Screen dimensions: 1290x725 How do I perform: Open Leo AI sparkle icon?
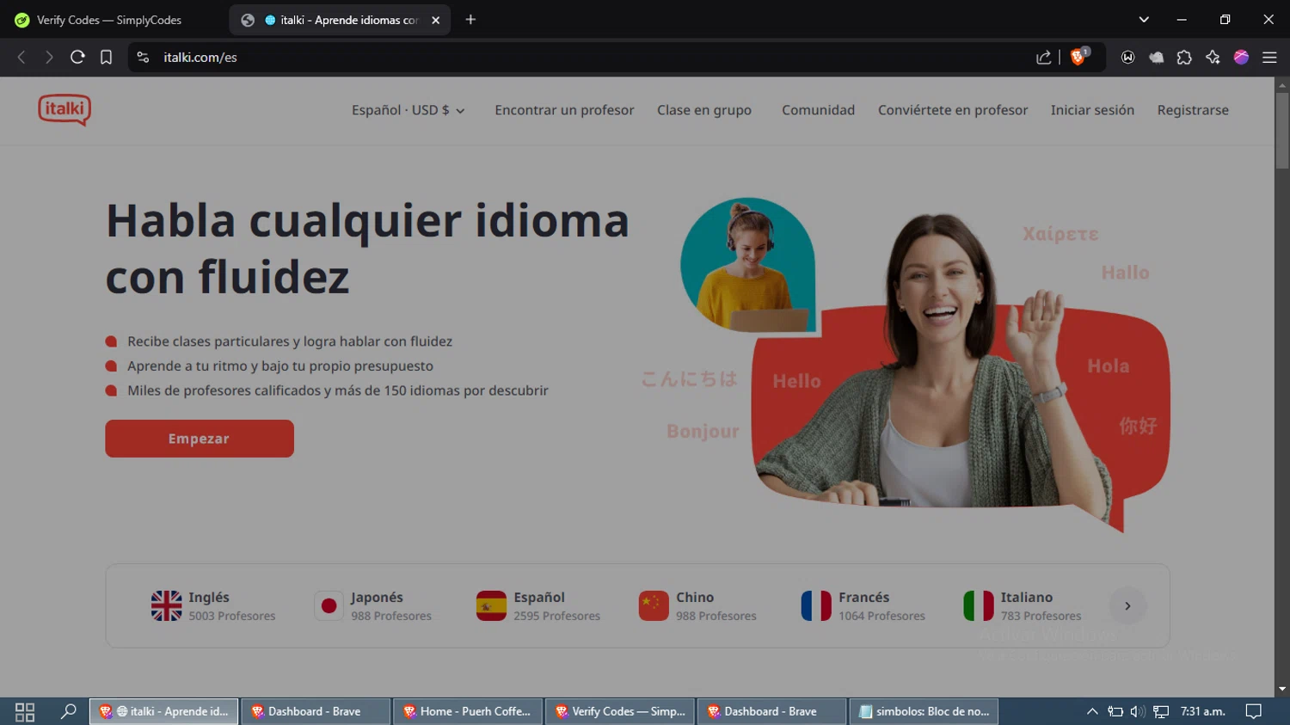(x=1213, y=58)
